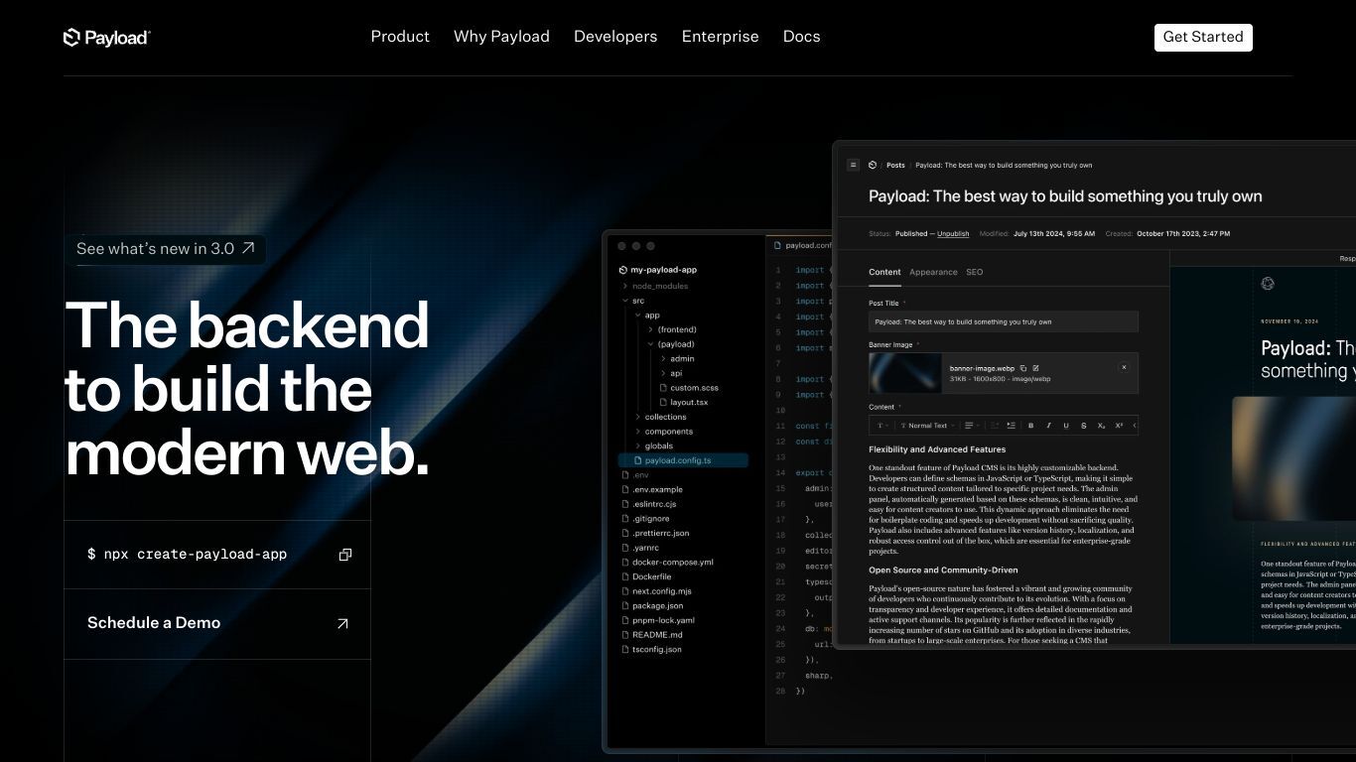Open Why Payload navigation menu
The height and width of the screenshot is (762, 1356).
501,37
